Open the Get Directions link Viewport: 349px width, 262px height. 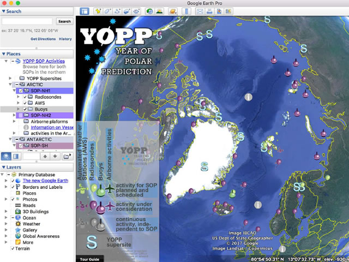click(x=43, y=39)
